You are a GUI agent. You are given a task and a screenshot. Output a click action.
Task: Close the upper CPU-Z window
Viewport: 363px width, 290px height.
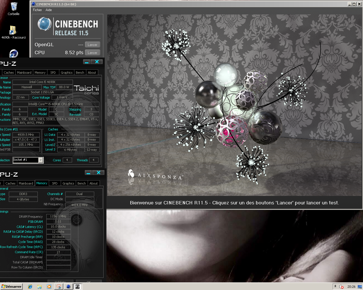click(97, 62)
